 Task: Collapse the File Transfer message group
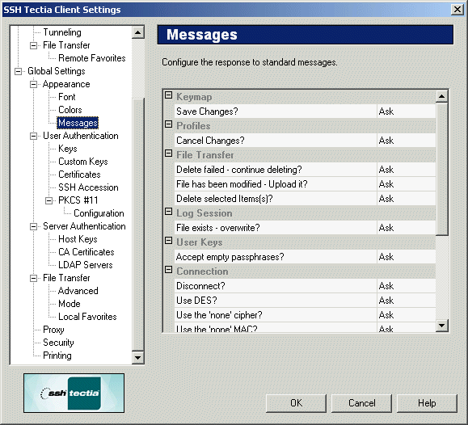(169, 154)
